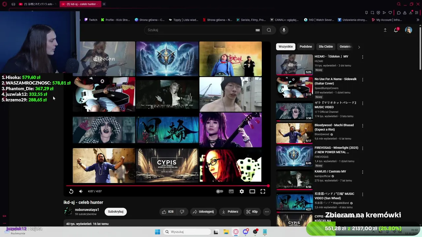
Task: Click Opera icon on the taskbar
Action: pyautogui.click(x=236, y=232)
